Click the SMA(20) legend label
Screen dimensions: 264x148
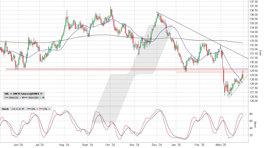(x=14, y=98)
